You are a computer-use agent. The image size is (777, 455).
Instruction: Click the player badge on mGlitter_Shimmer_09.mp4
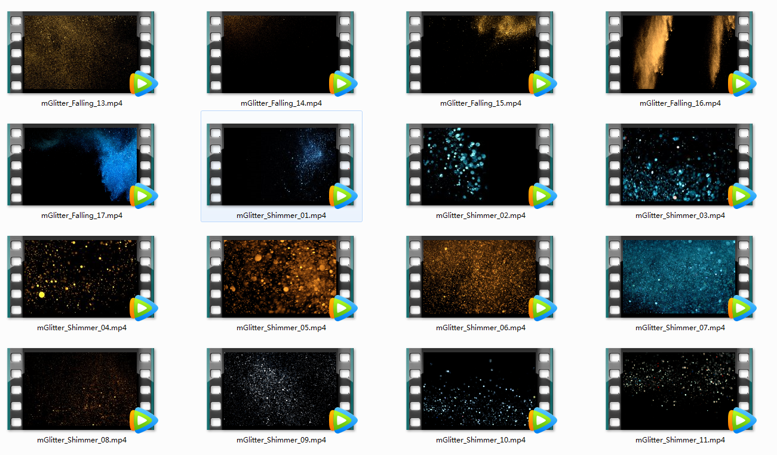pyautogui.click(x=343, y=420)
